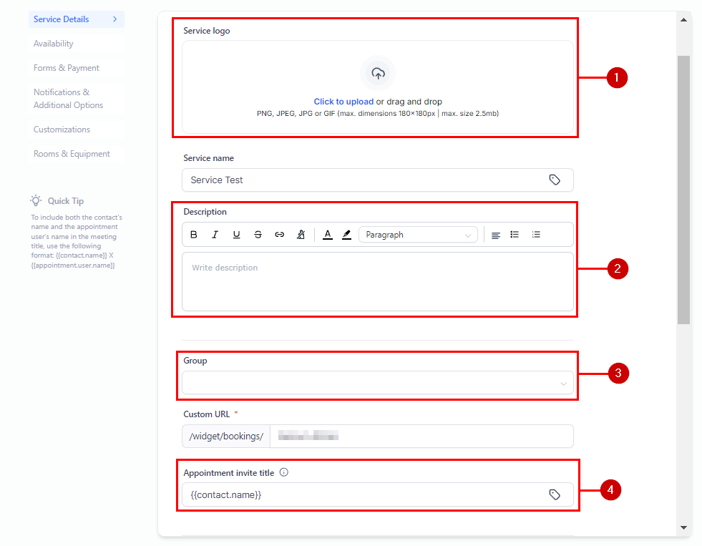Open the Group dropdown
Screen dimensions: 702x546
point(378,383)
